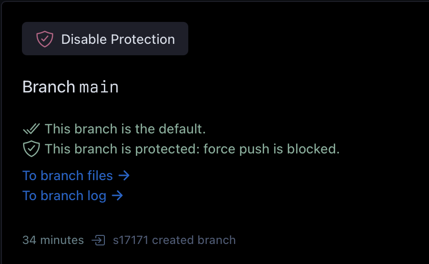
Task: Click the arrow icon after To branch log
Action: tap(117, 195)
